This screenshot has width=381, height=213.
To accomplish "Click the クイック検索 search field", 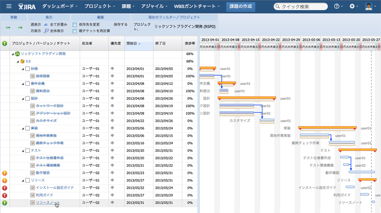I will 301,6.
